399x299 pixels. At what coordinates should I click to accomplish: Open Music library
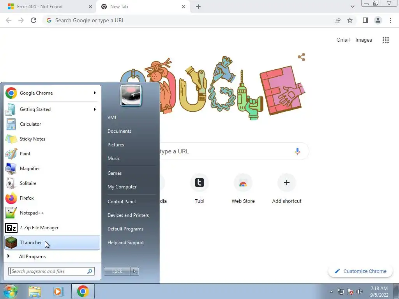pos(113,158)
